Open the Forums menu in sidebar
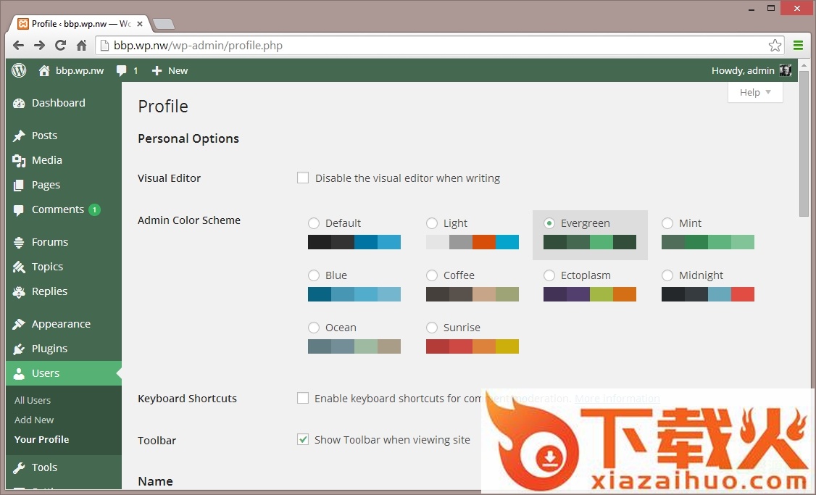This screenshot has height=495, width=816. pos(49,242)
